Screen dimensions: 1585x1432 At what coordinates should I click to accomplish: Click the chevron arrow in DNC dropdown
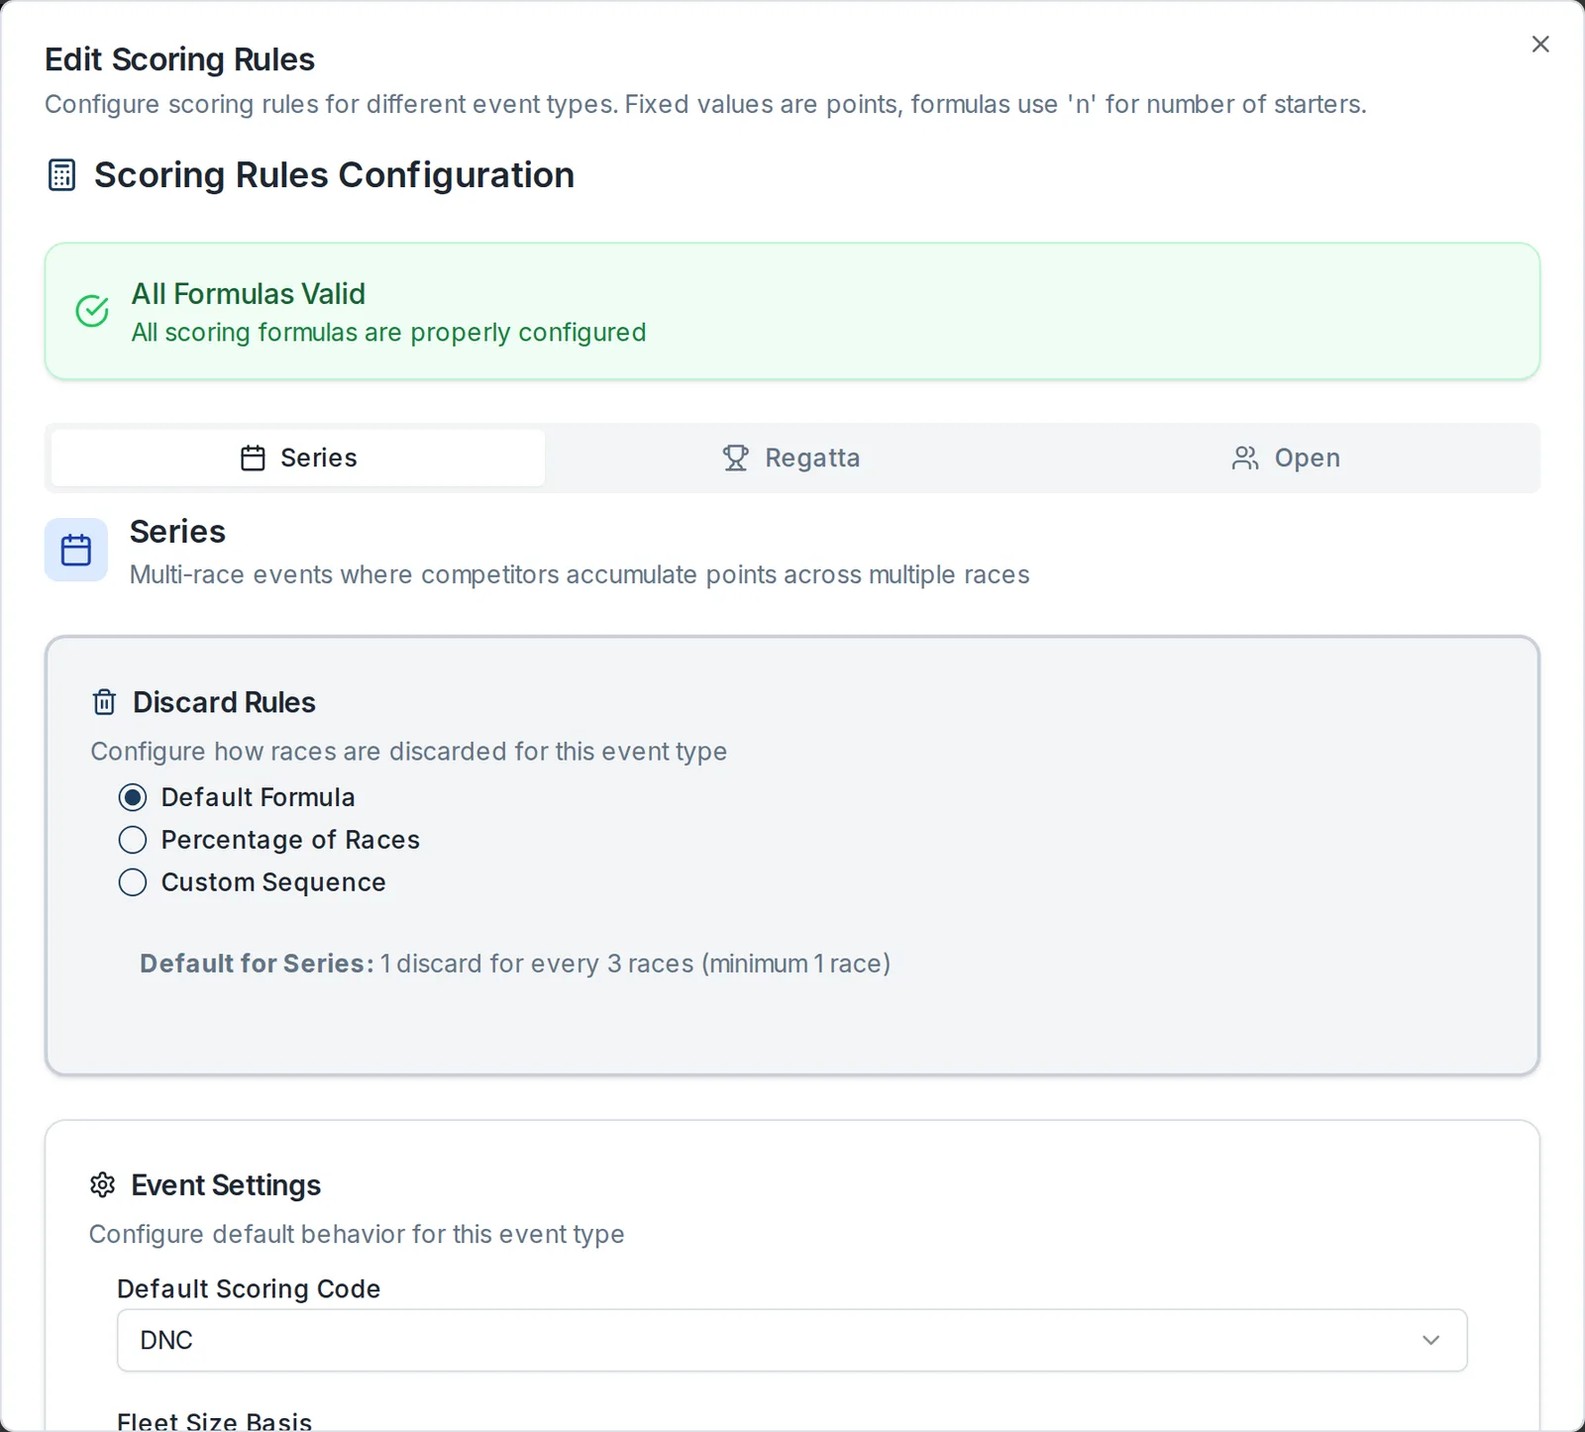(x=1430, y=1341)
